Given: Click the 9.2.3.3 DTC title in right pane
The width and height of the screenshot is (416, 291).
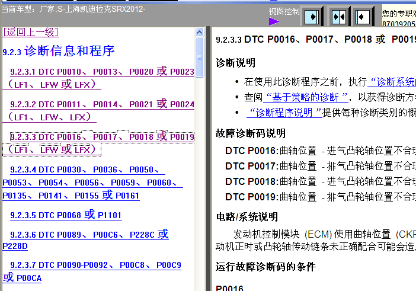Looking at the screenshot, I should (x=316, y=40).
